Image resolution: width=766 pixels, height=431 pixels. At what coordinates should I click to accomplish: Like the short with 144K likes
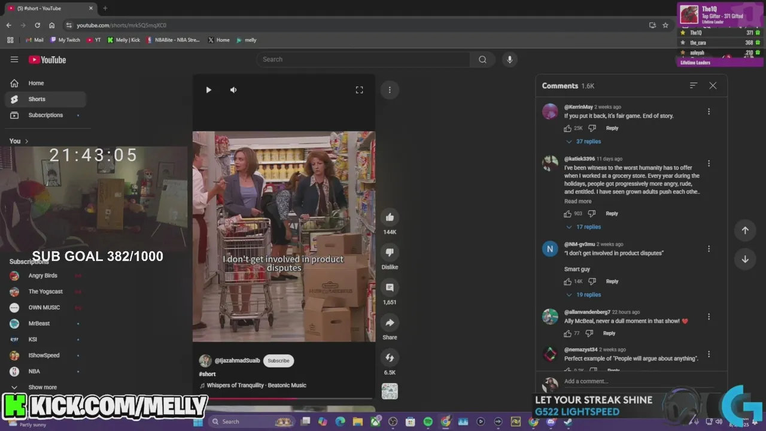pos(390,217)
